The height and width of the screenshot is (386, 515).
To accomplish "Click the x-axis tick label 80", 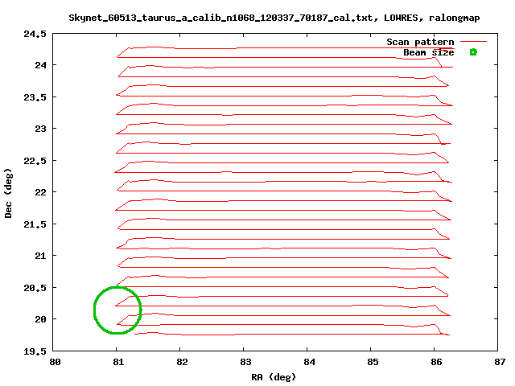I will (55, 362).
